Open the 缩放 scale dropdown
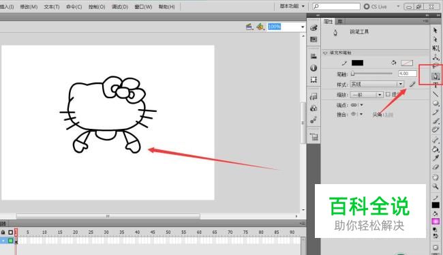This screenshot has height=255, width=443. [x=367, y=95]
